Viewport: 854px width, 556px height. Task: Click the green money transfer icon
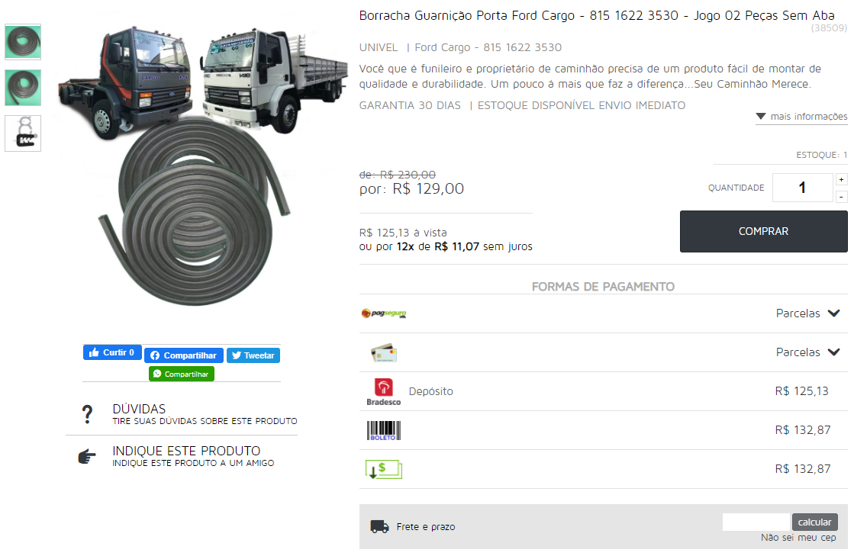(x=383, y=469)
